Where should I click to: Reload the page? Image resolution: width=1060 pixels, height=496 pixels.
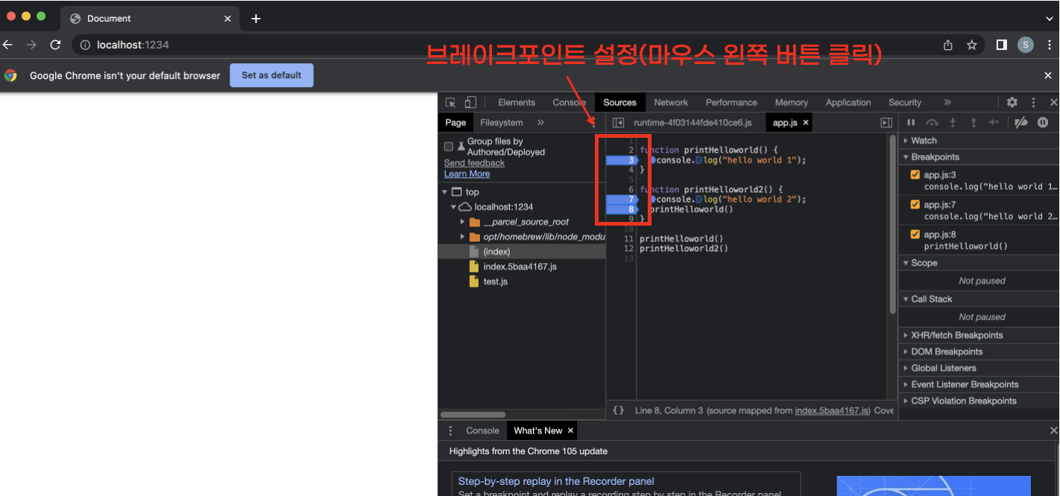tap(55, 45)
